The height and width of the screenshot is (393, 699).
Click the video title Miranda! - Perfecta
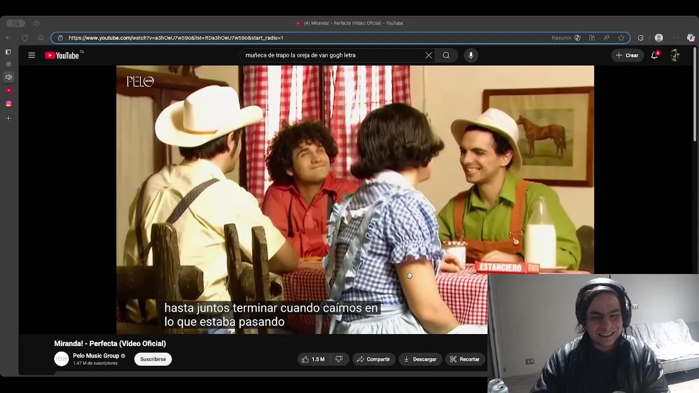[x=110, y=343]
